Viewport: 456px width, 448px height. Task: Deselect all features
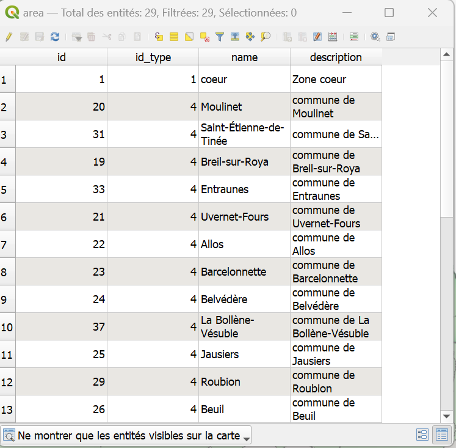(x=204, y=37)
